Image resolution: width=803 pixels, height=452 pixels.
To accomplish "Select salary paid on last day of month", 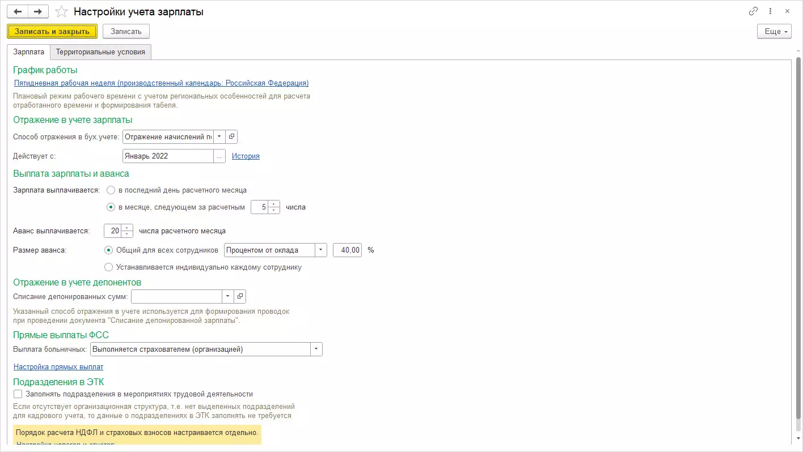I will click(x=111, y=190).
